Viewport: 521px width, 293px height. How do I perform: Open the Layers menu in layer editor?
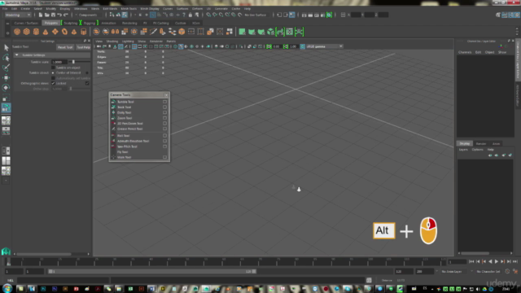pos(463,150)
